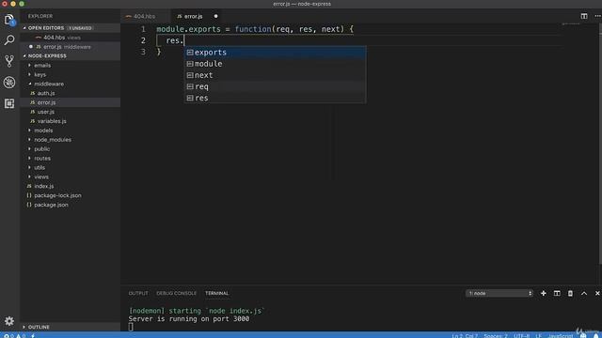602x338 pixels.
Task: Click the feedback smiley in status bar
Action: pyautogui.click(x=583, y=336)
